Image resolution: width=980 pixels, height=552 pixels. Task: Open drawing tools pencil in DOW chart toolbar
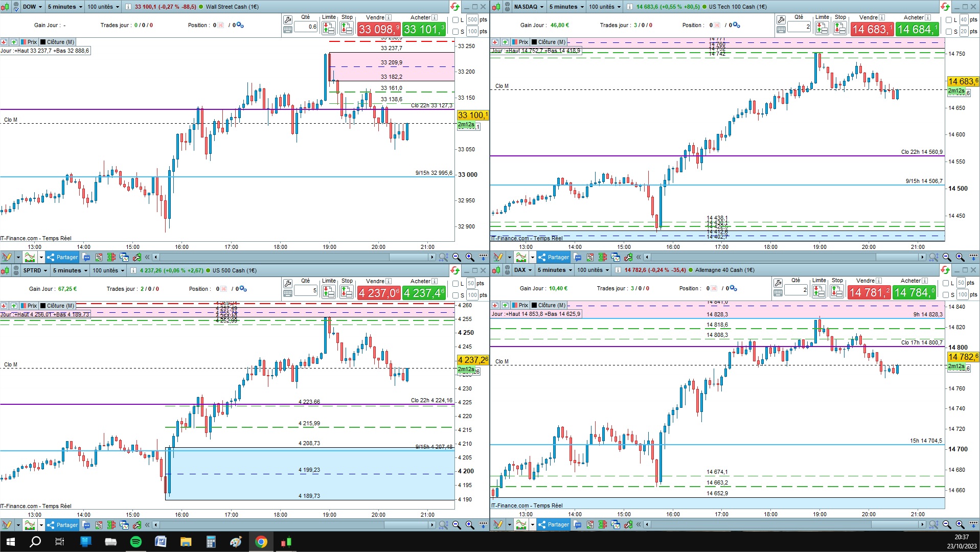(x=7, y=257)
